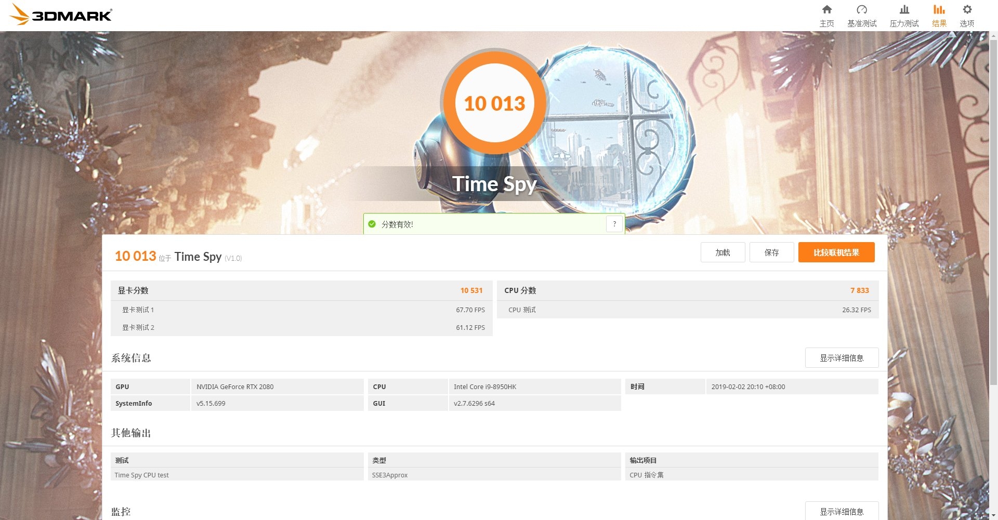Click the SSE3Approx cell
This screenshot has width=998, height=520.
(x=494, y=475)
